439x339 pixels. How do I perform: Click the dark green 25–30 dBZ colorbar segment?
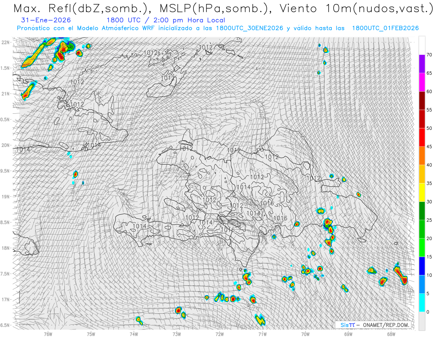pyautogui.click(x=422, y=211)
